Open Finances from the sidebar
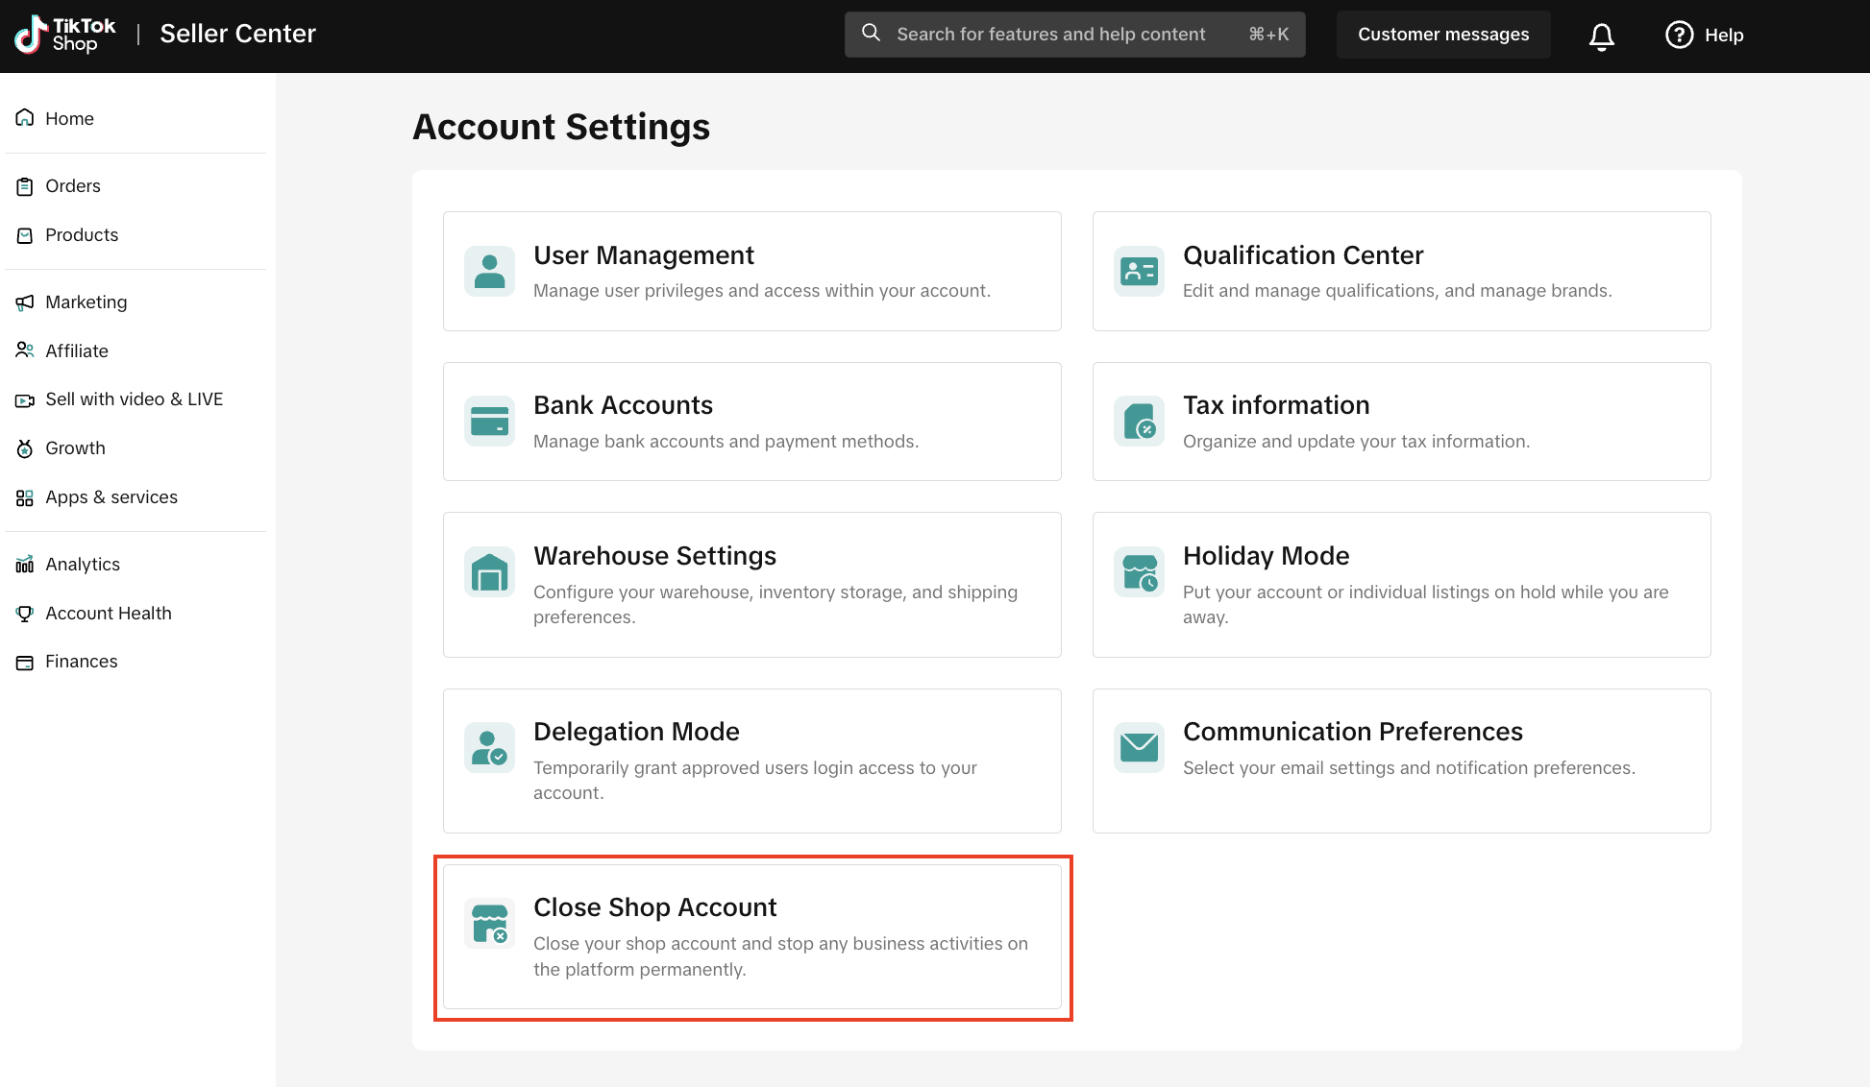The height and width of the screenshot is (1087, 1870). tap(81, 662)
